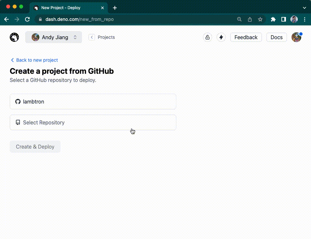Click the repository book icon

pyautogui.click(x=18, y=123)
